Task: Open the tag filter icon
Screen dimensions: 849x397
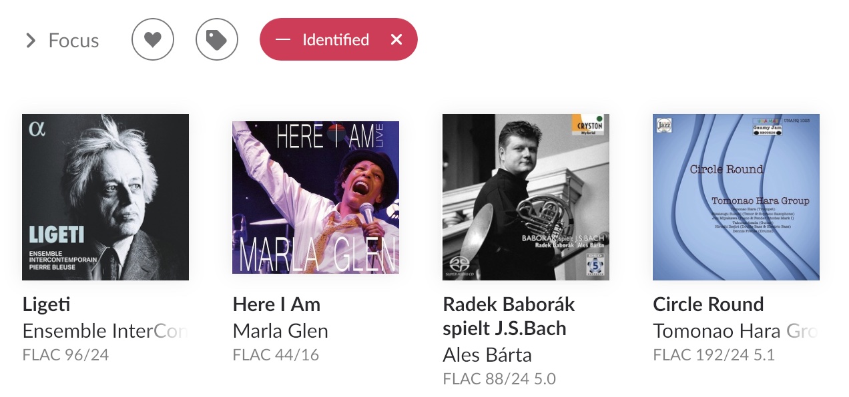Action: [x=217, y=40]
